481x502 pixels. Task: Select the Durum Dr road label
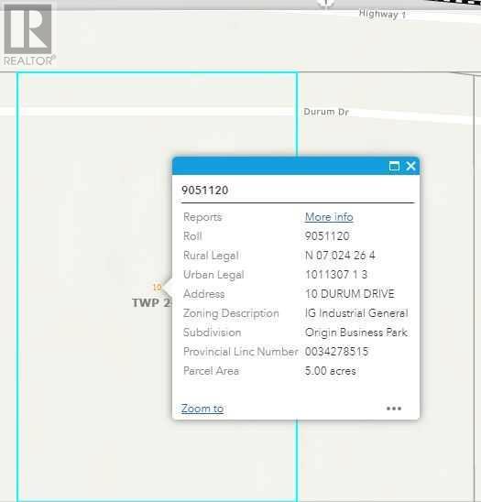(x=325, y=112)
